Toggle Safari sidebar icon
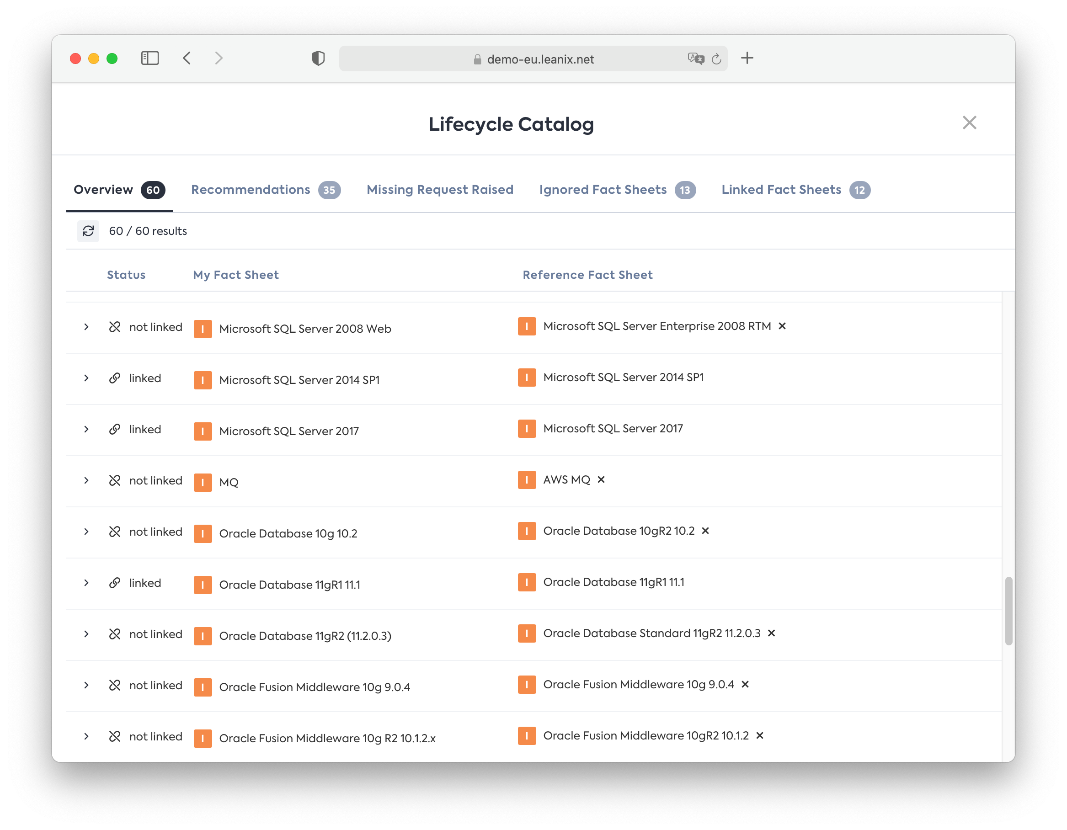The image size is (1067, 830). pos(150,58)
